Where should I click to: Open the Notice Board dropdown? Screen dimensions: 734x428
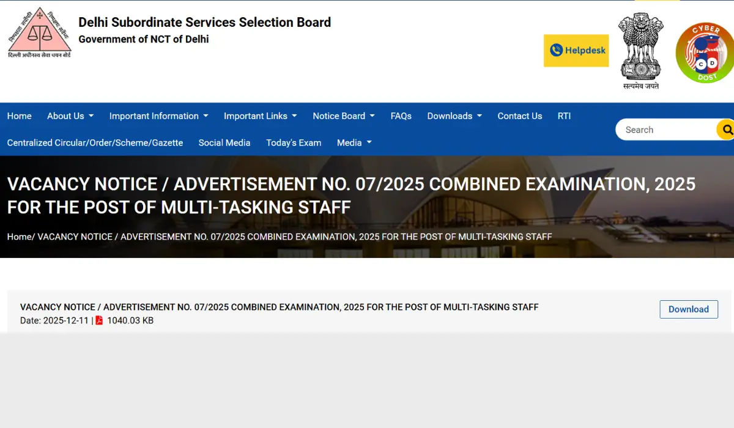(x=343, y=116)
